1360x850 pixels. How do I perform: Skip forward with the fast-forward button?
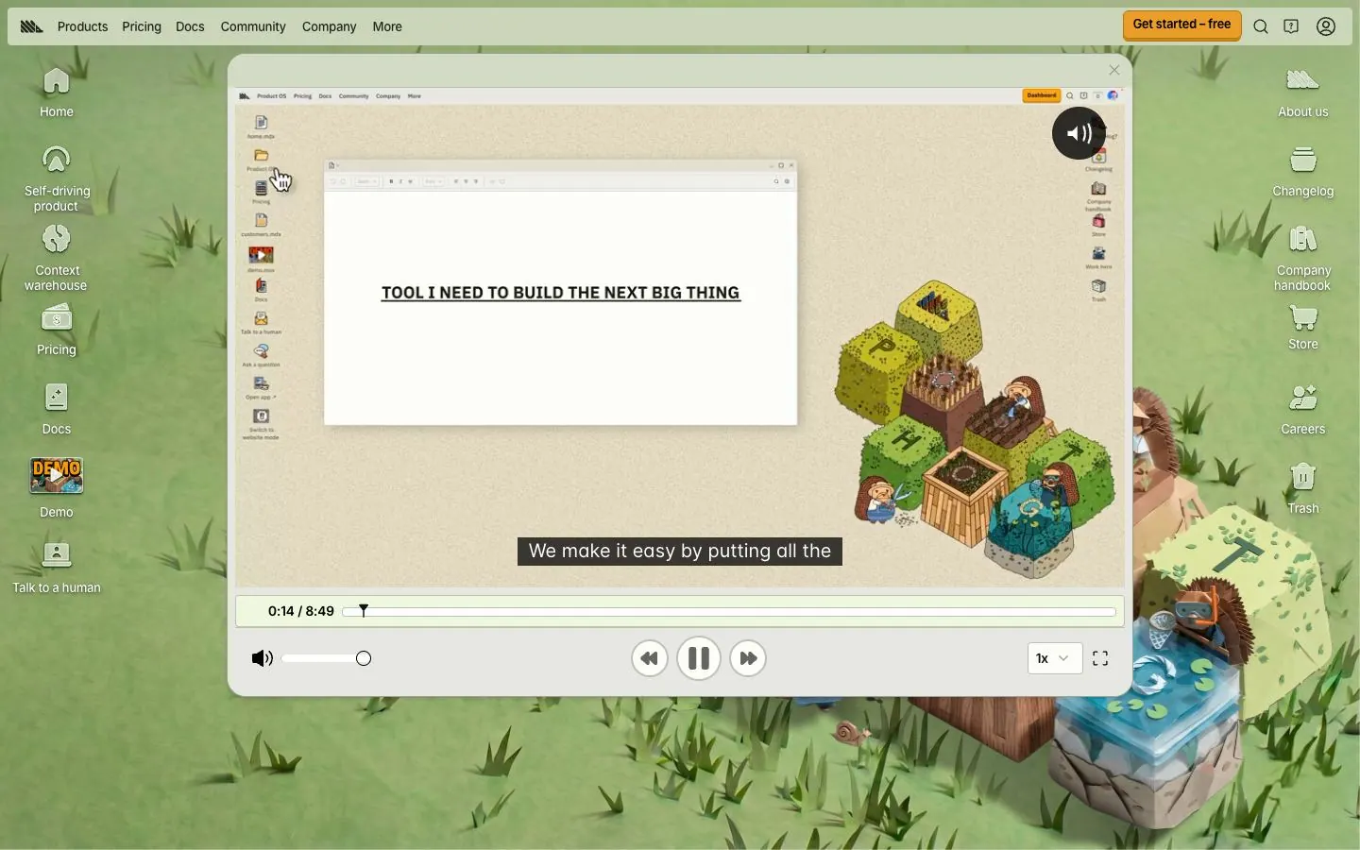coord(749,658)
